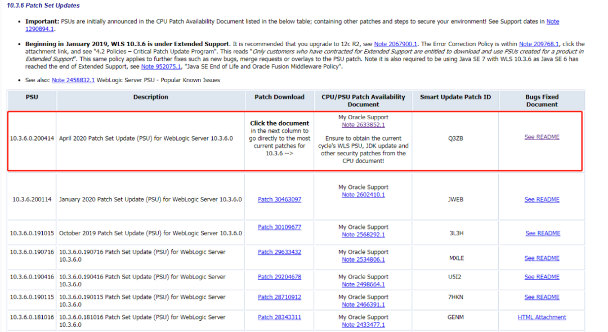Select PSU version 10.3.6.200114 cell

(x=32, y=200)
